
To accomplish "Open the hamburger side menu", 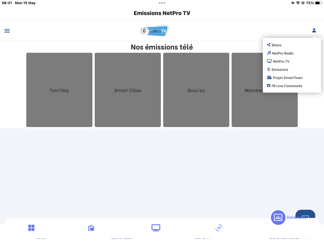I will click(x=7, y=31).
